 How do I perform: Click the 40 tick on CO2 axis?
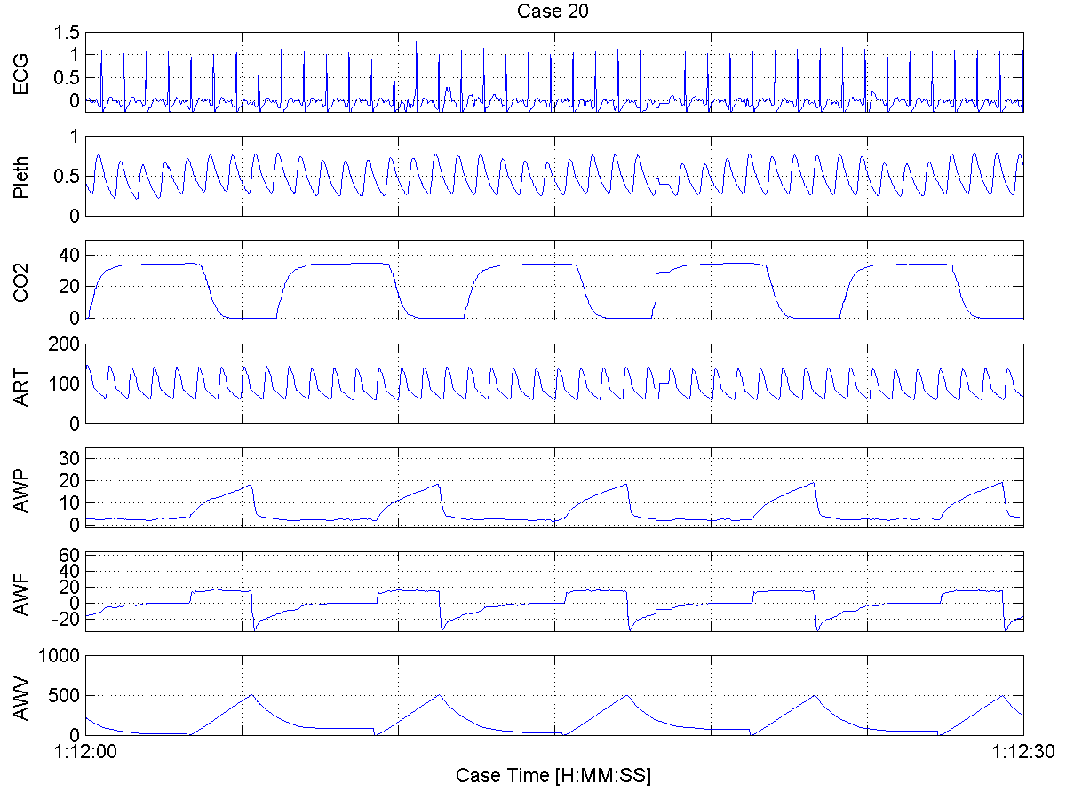pos(70,255)
